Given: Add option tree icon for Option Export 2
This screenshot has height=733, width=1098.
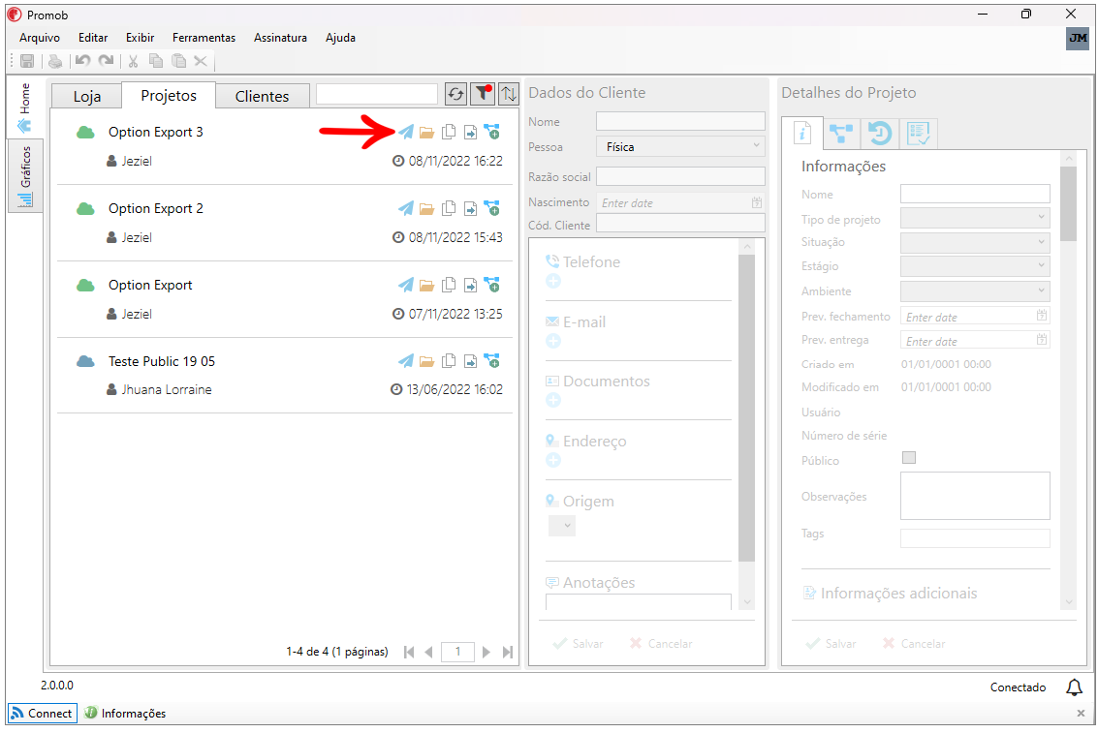Looking at the screenshot, I should [x=492, y=208].
